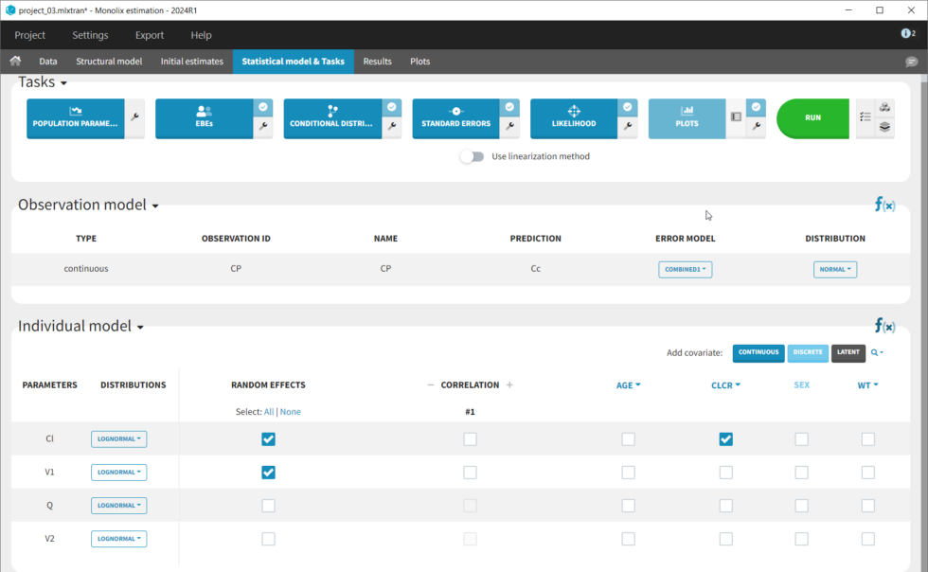
Task: Open the Observation model formula f(x) icon
Action: pos(883,205)
